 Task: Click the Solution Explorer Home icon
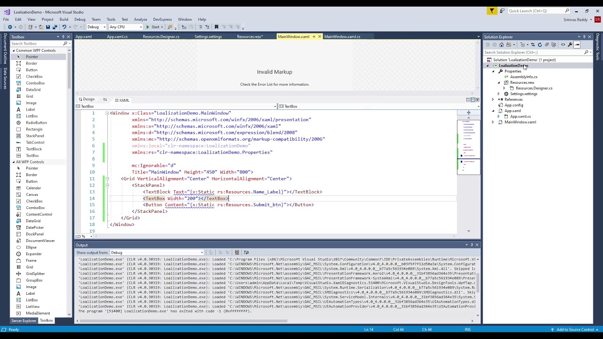pos(501,45)
